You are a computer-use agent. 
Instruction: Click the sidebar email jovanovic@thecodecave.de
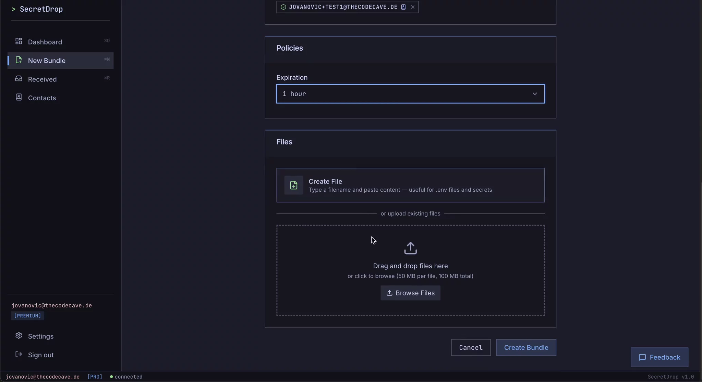click(51, 305)
